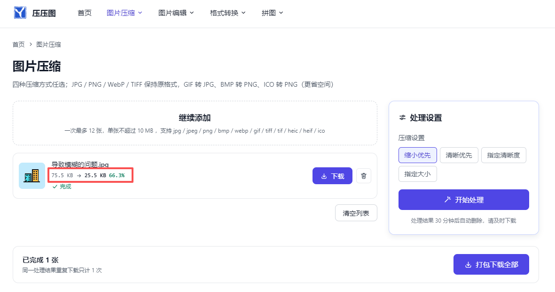Download the compressed image with 下载

332,176
